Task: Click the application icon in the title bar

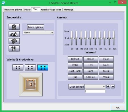Action: 3,3
